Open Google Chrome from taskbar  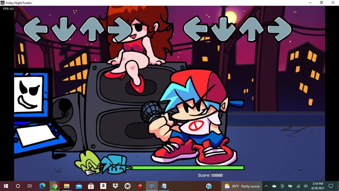55,186
